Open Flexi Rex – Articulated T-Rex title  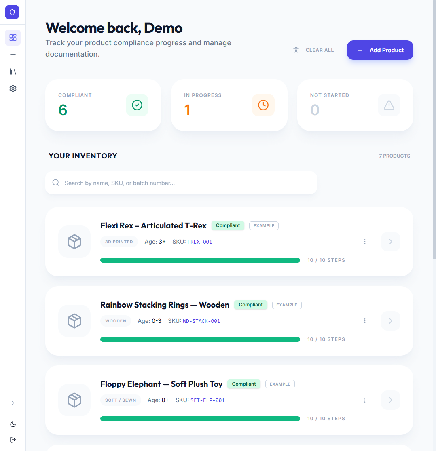(x=153, y=225)
